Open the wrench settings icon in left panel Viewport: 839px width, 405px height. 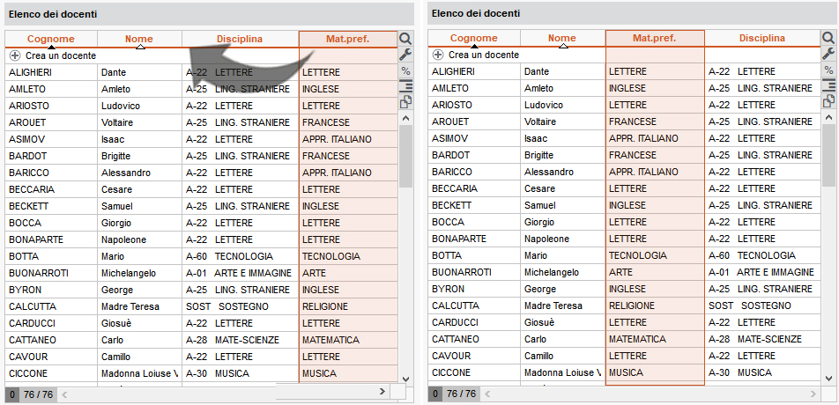(405, 54)
